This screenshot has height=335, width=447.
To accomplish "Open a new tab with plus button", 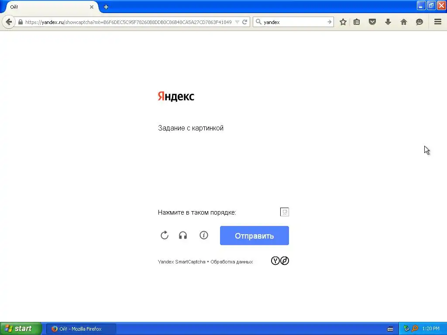I will coord(106,7).
